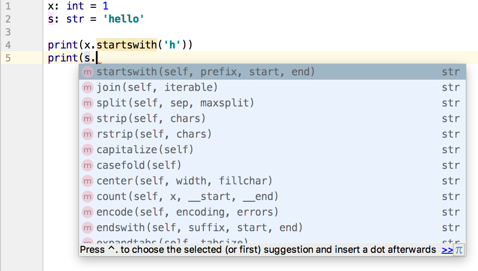Click the highlighted startswith call on line 4
478x271 pixels.
[x=126, y=45]
